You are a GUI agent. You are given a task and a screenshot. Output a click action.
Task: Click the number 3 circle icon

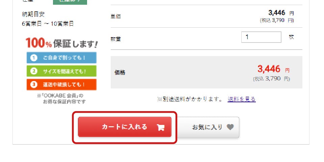34,84
